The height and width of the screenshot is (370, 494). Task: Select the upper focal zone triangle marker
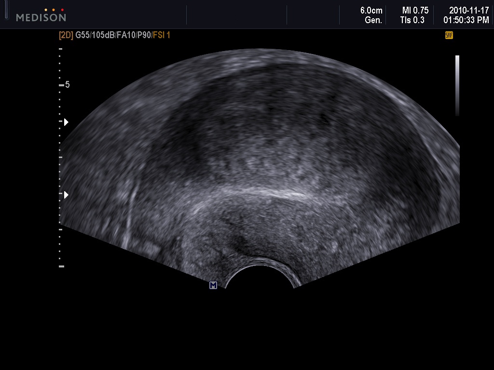(x=66, y=122)
